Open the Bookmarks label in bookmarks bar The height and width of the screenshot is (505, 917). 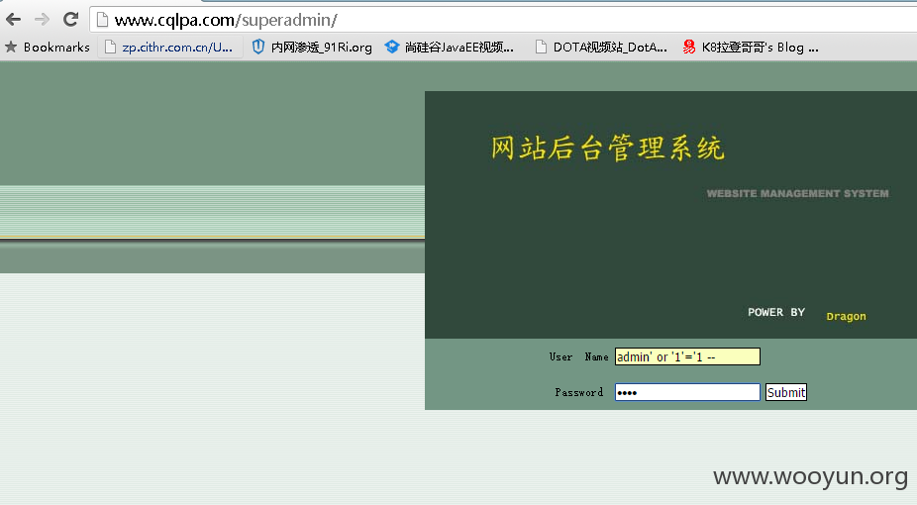click(56, 48)
